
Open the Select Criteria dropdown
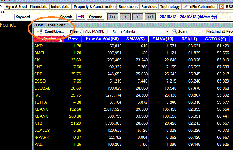pos(141,31)
